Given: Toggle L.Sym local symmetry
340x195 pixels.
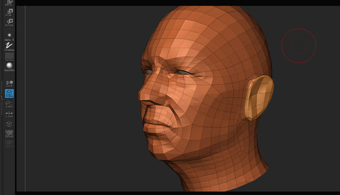Looking at the screenshot, I should click(x=9, y=114).
